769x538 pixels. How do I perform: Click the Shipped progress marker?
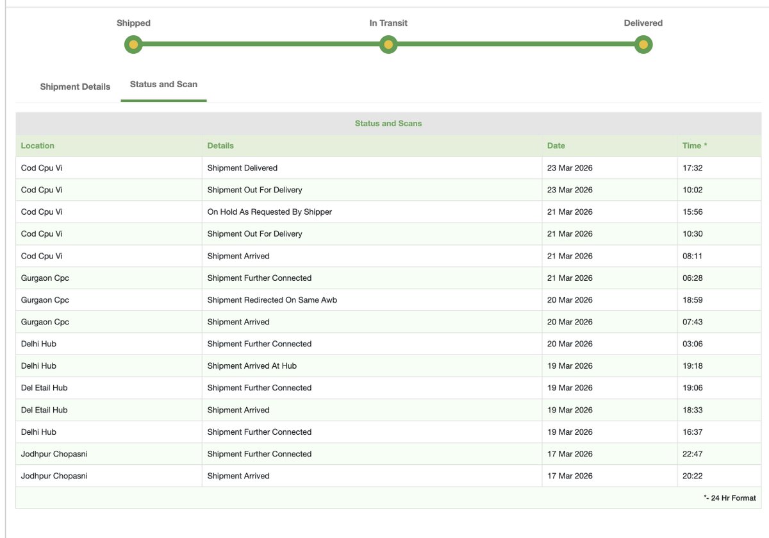133,45
